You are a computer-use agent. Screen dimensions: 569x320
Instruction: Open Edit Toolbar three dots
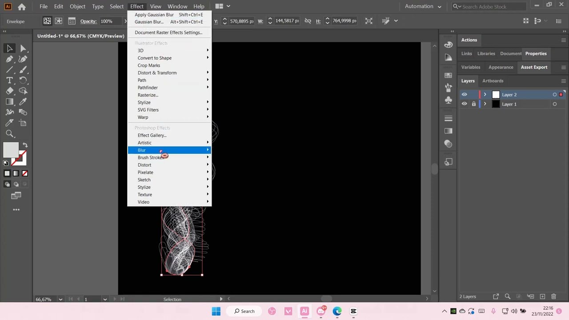pyautogui.click(x=16, y=209)
